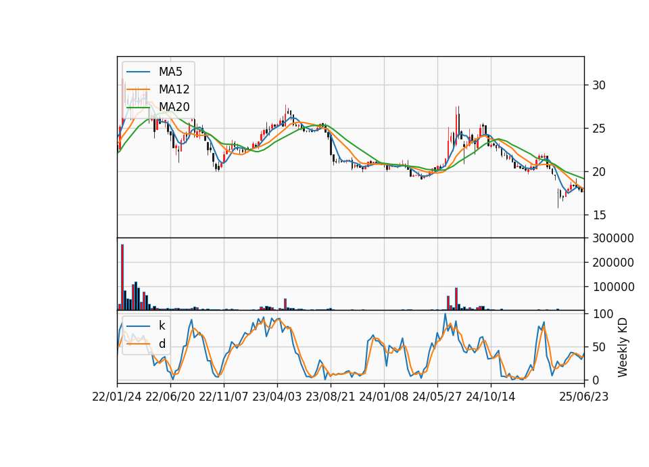
Task: Click the MA20 legend label
Action: tap(174, 107)
